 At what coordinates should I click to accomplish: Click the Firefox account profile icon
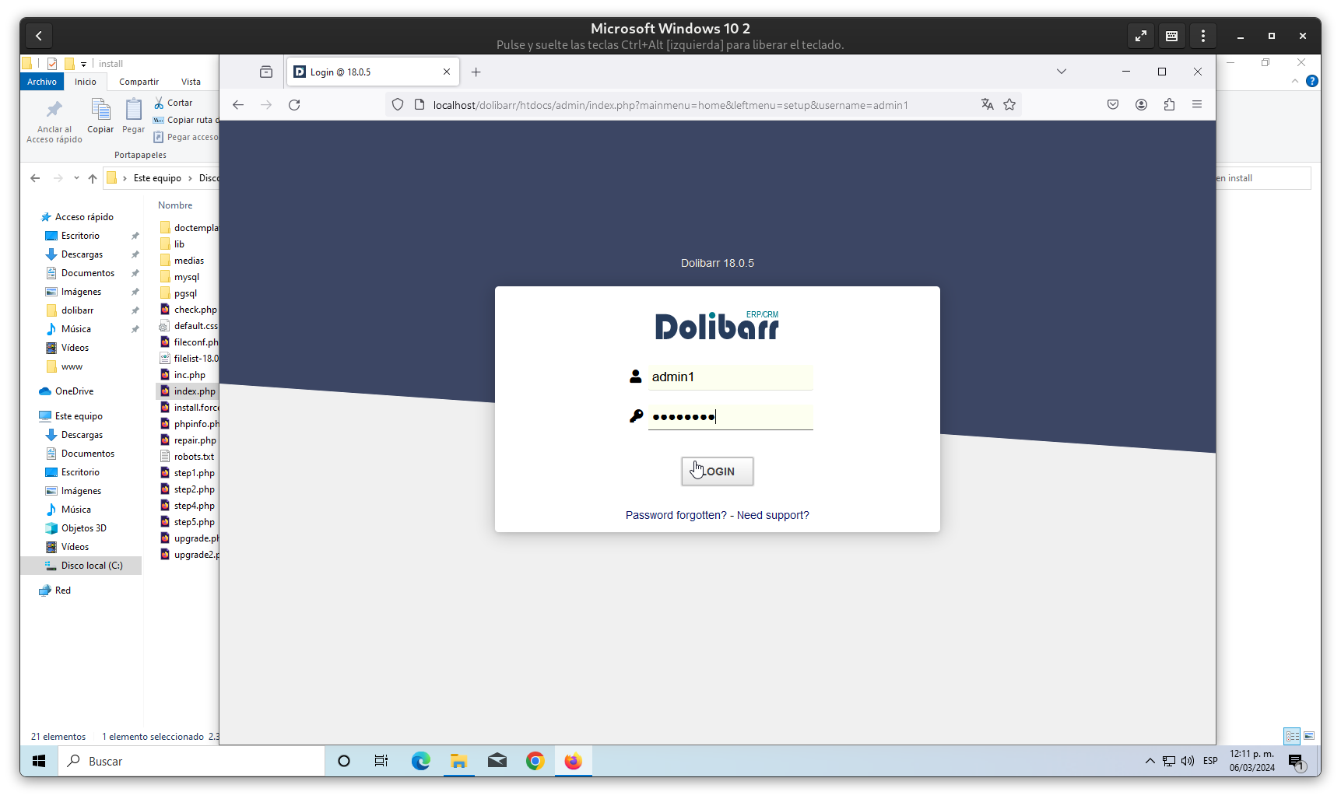point(1141,105)
